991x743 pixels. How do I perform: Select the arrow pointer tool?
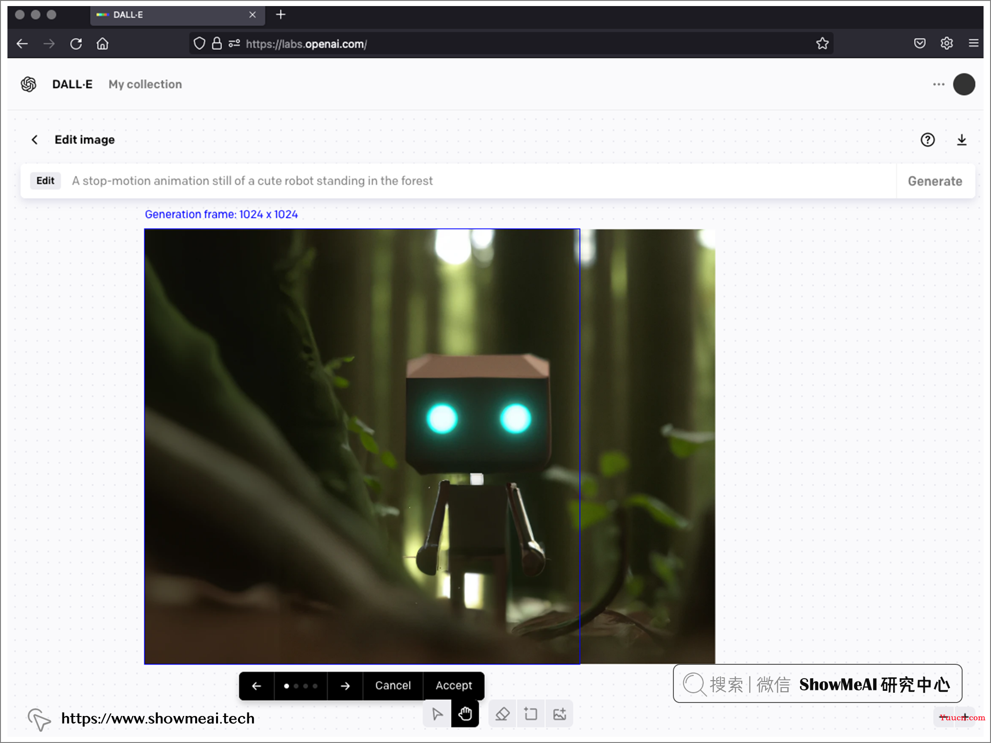[x=437, y=714]
